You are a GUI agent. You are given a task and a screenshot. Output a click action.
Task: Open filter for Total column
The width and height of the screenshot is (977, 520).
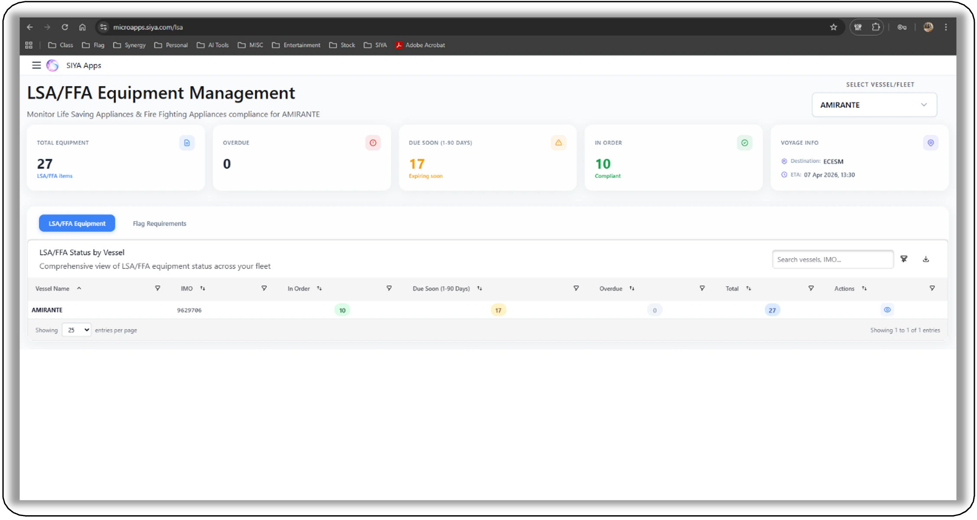(811, 289)
